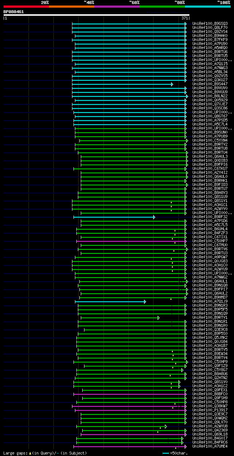This screenshot has height=456, width=234.
Task: Click the short green bar for A2WYU8
Action: (122, 426)
